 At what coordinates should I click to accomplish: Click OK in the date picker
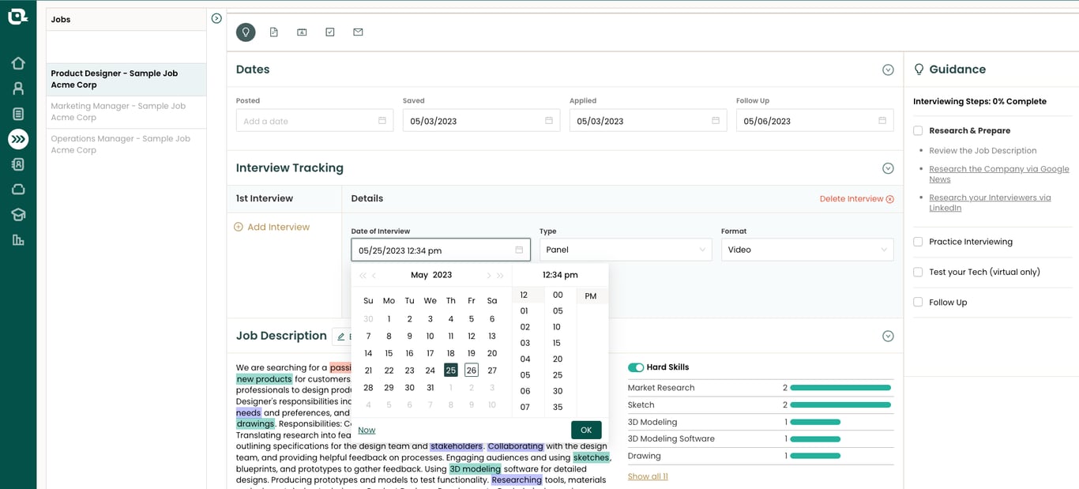click(586, 430)
